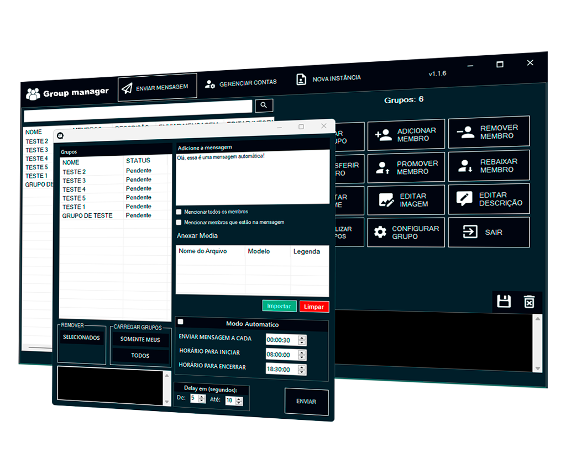Click the Somente Meus load groups button
566x474 pixels.
[x=140, y=339]
